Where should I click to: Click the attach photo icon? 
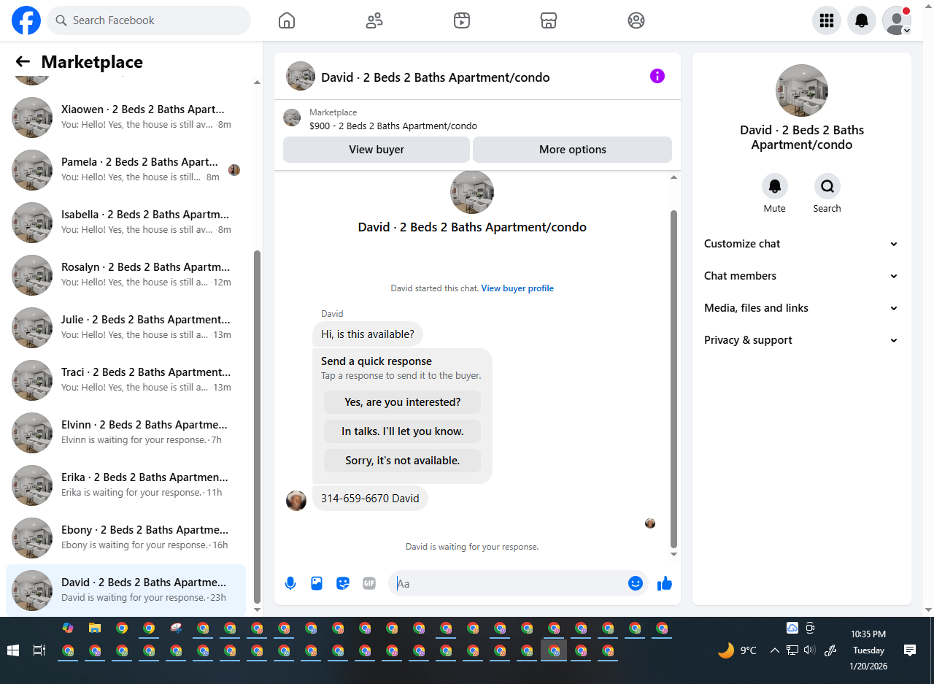point(317,583)
